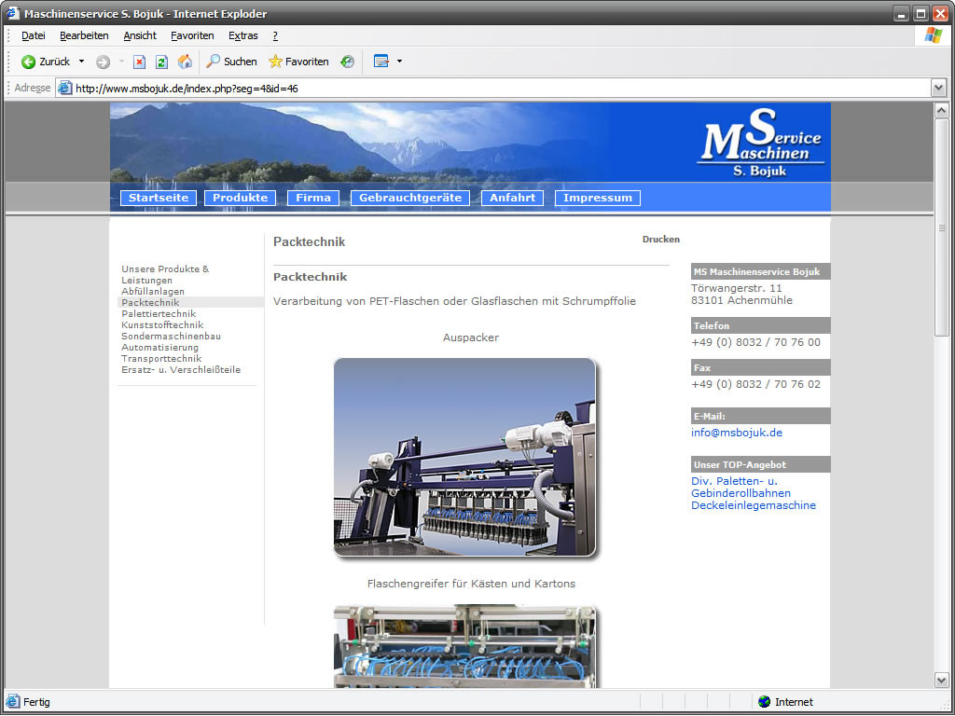Click the info@msbojuk.de email link
The width and height of the screenshot is (955, 716).
tap(737, 433)
